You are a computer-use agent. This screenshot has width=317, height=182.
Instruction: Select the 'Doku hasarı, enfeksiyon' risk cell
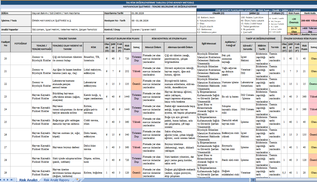(x=93, y=134)
